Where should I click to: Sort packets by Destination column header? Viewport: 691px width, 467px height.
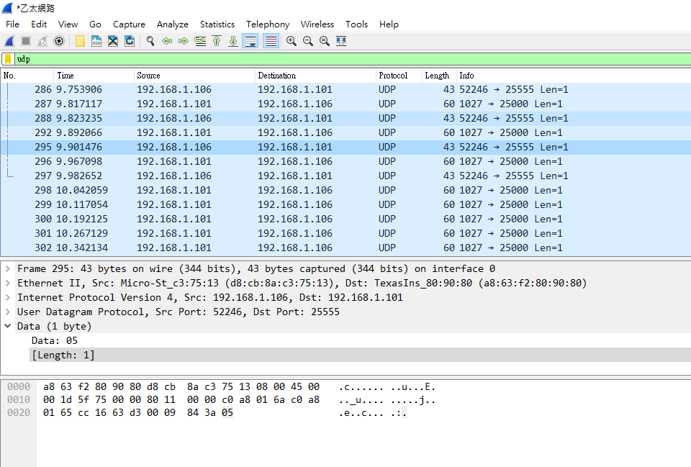pyautogui.click(x=315, y=76)
